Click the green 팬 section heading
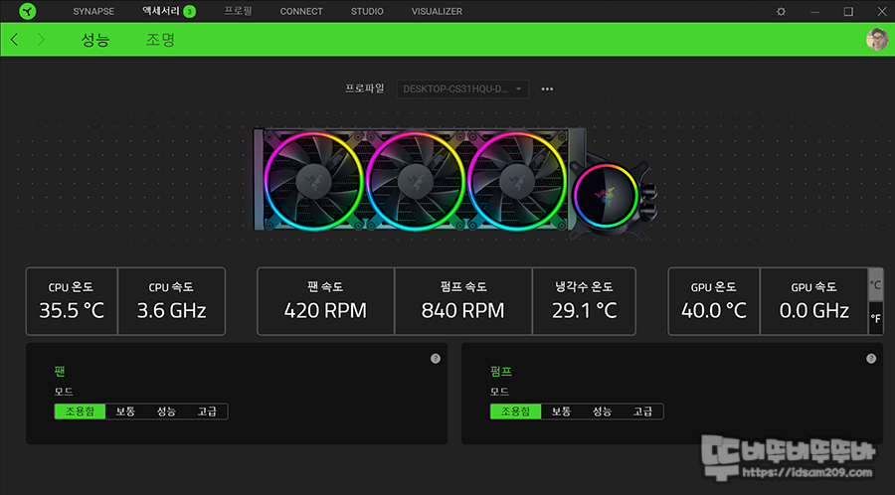895x495 pixels. click(60, 372)
